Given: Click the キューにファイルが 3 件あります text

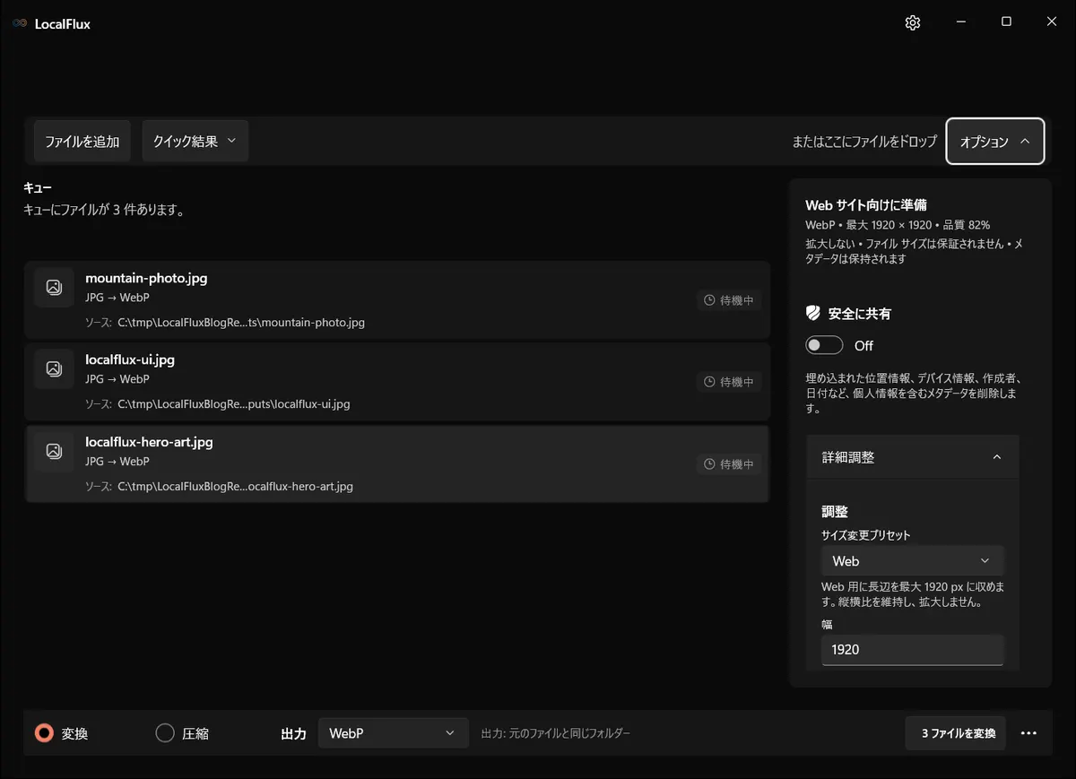Looking at the screenshot, I should tap(104, 211).
